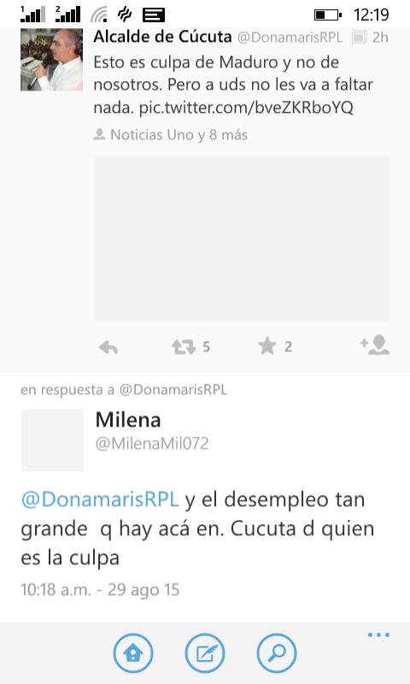This screenshot has height=684, width=410.
Task: Compose a new tweet
Action: click(205, 653)
